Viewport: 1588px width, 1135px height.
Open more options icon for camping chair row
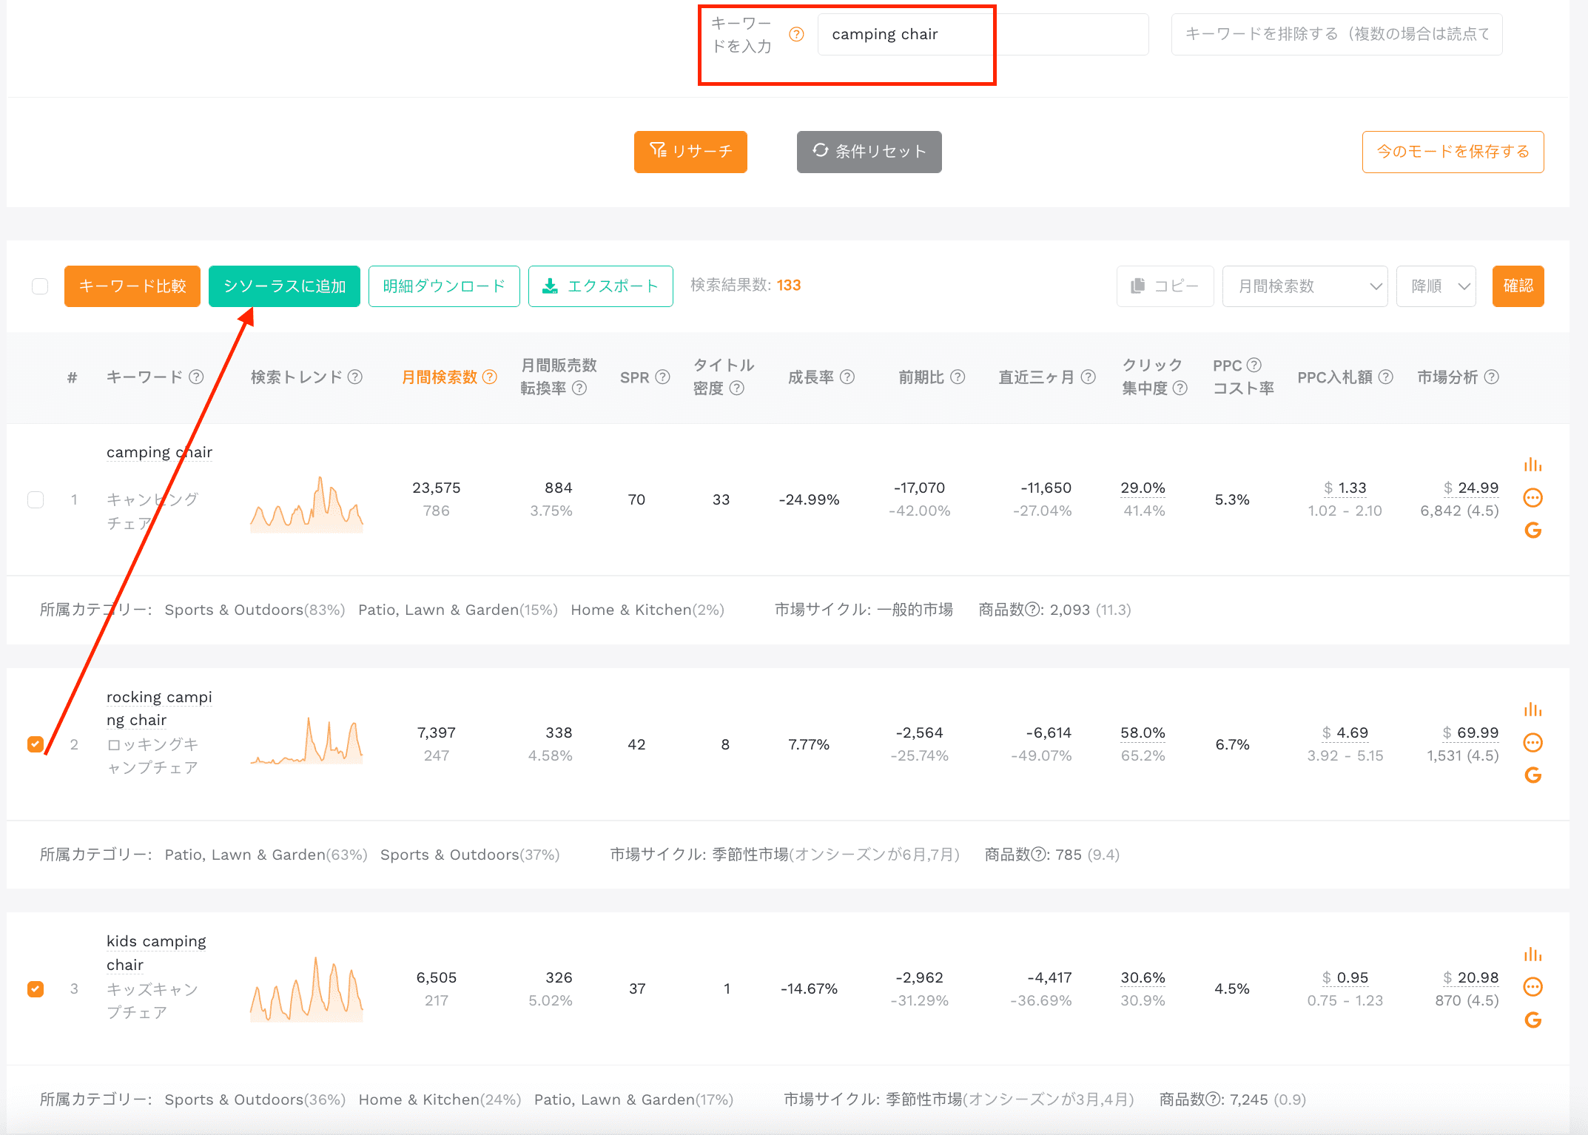click(x=1533, y=498)
